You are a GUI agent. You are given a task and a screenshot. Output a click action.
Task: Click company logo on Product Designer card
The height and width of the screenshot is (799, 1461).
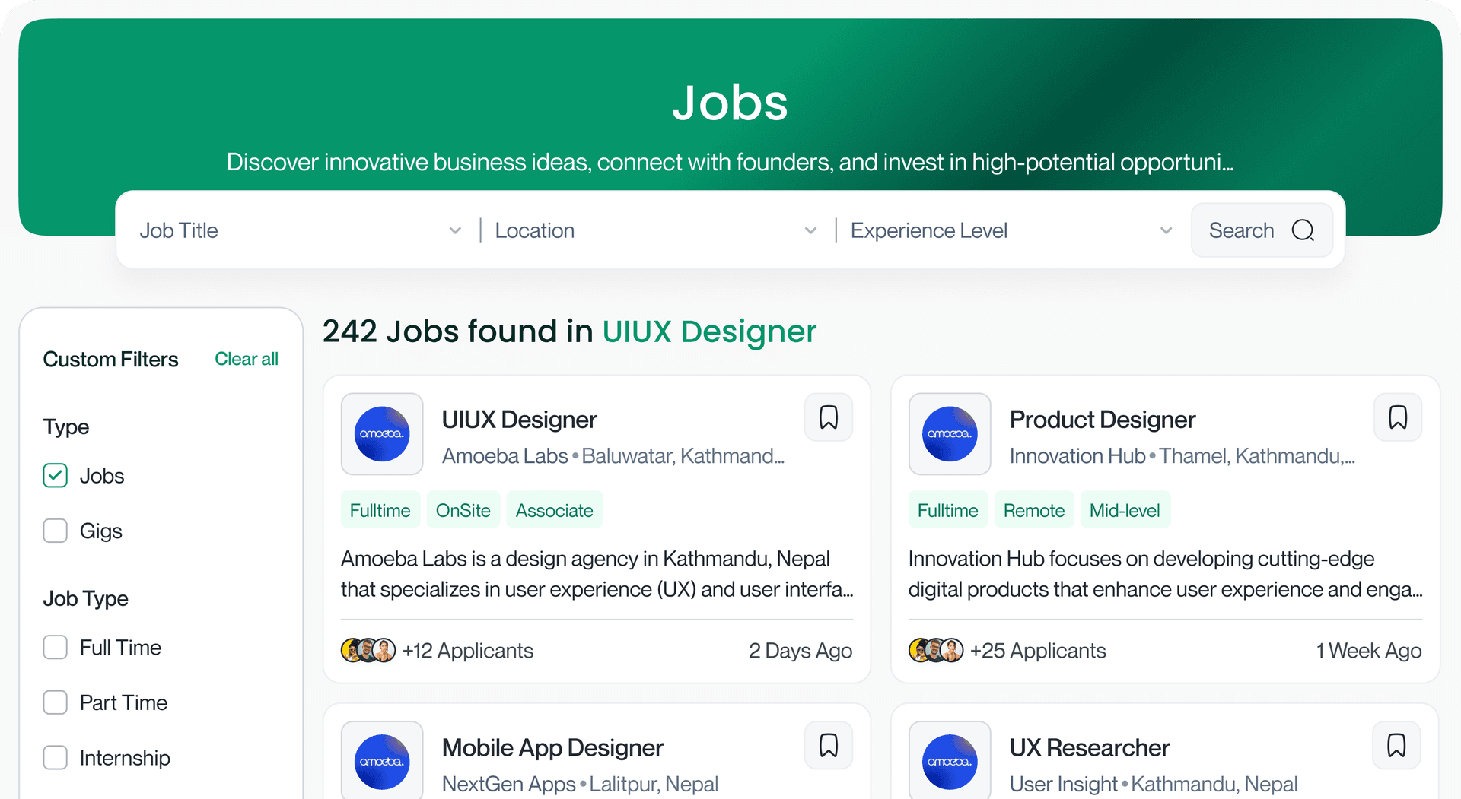(x=950, y=434)
